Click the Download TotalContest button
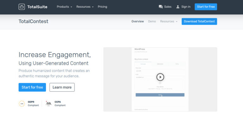 pos(199,22)
